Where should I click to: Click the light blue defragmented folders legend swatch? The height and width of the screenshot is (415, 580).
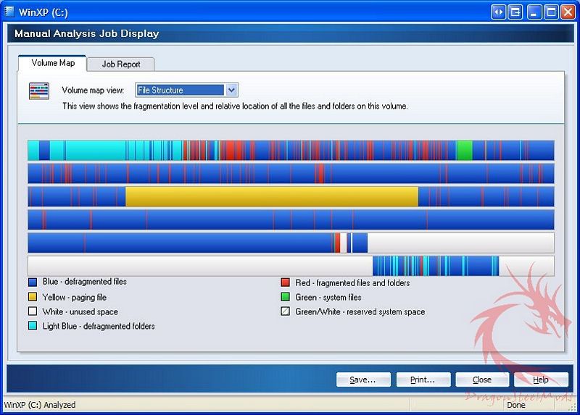pos(33,327)
